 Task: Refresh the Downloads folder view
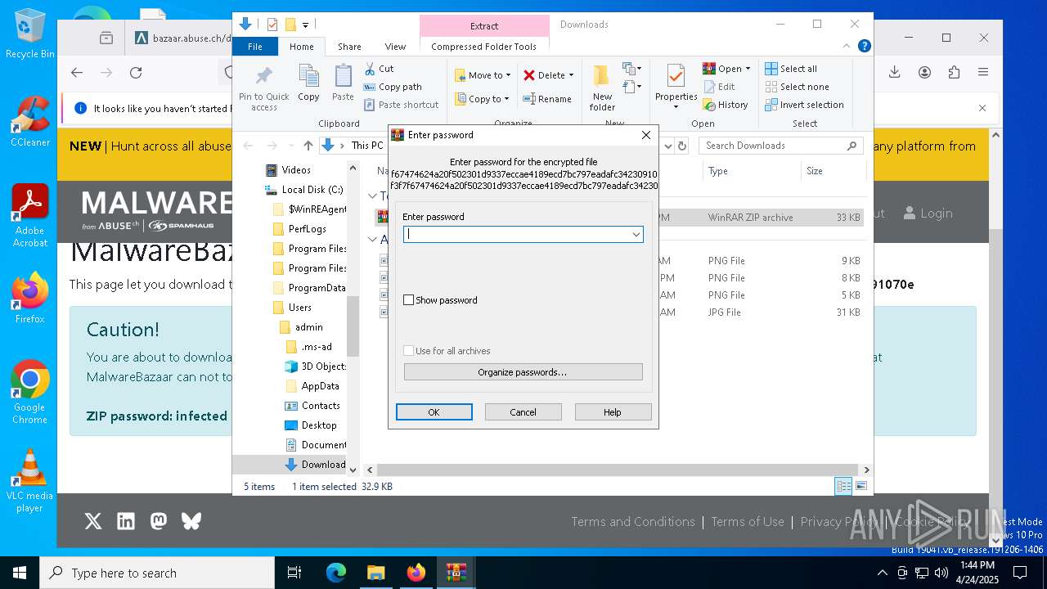(x=682, y=146)
